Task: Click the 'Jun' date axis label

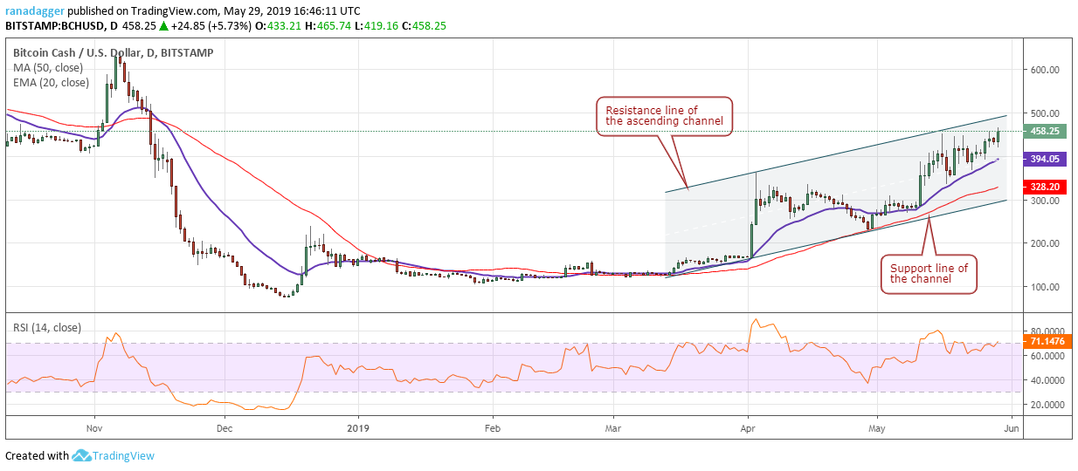Action: (x=1011, y=428)
